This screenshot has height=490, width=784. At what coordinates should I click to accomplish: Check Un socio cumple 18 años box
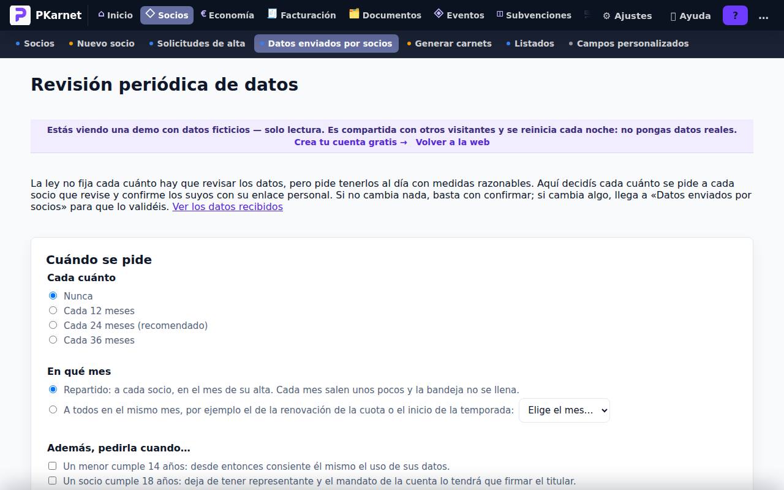point(52,480)
